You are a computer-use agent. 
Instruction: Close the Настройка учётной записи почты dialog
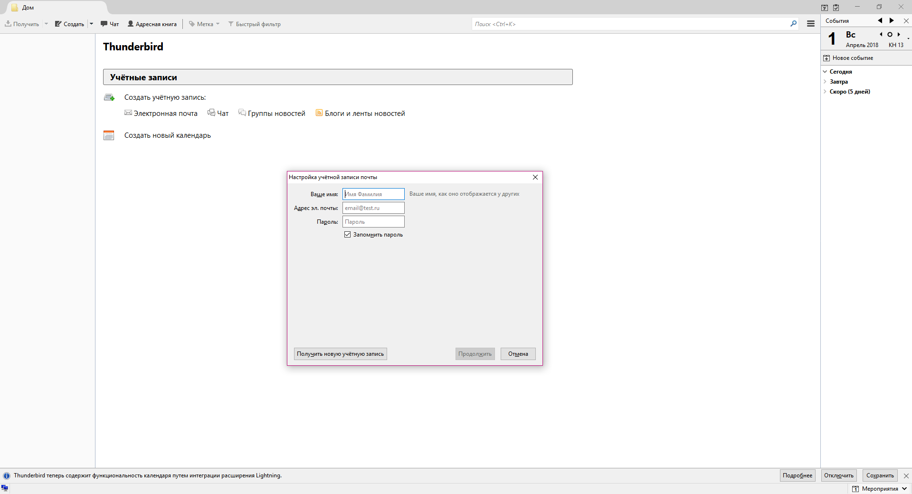(535, 177)
